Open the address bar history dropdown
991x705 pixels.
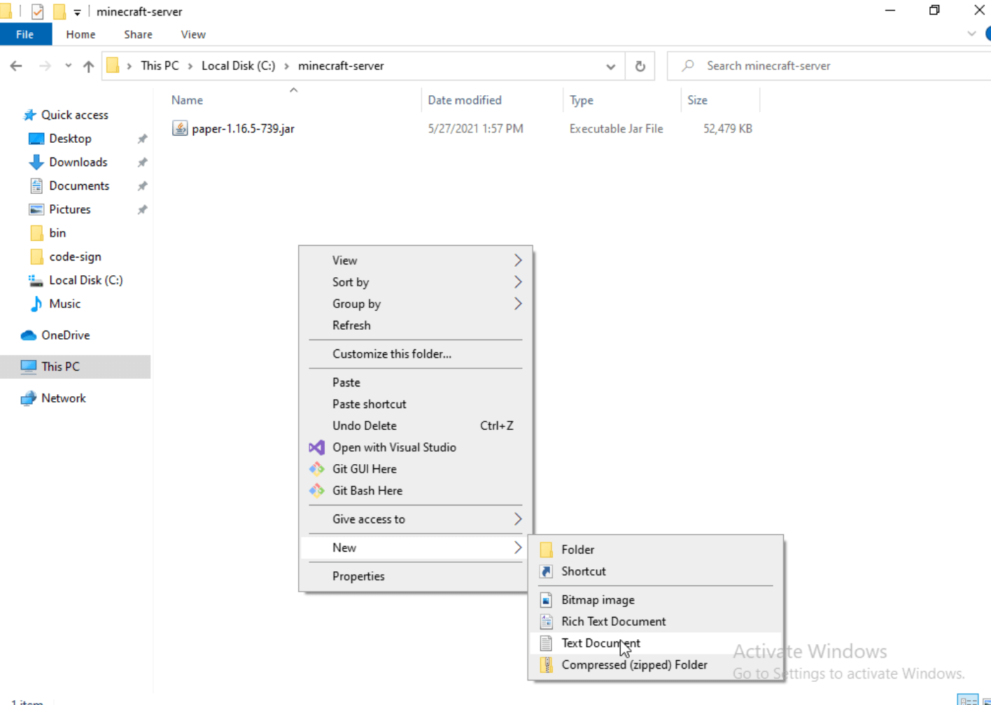(610, 65)
